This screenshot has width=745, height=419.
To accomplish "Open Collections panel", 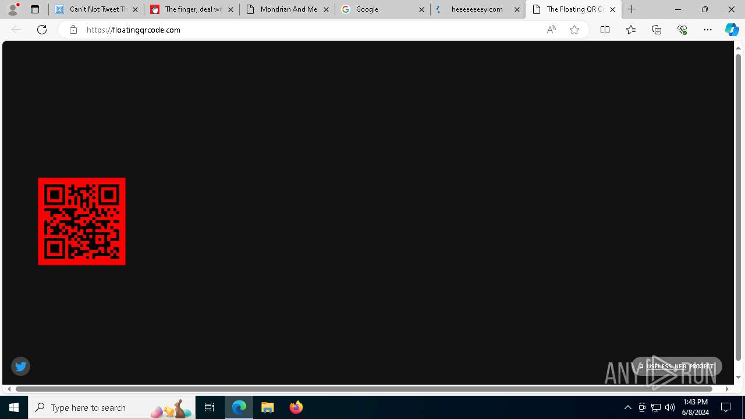I will tap(657, 30).
